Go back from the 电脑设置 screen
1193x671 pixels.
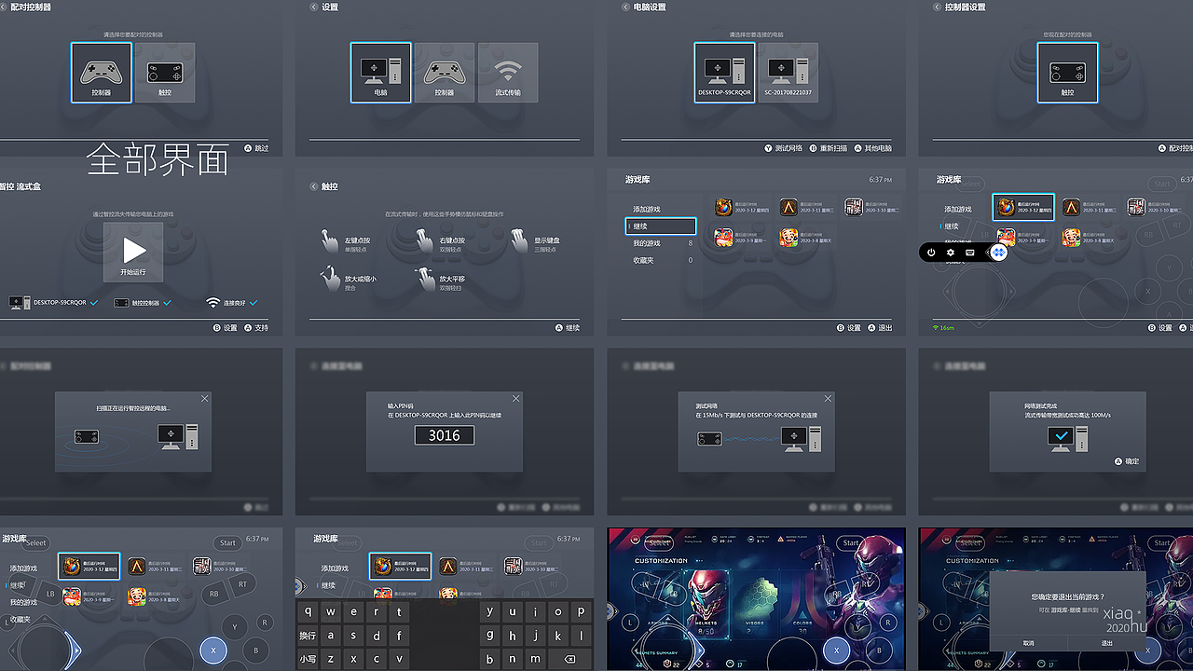pos(626,7)
